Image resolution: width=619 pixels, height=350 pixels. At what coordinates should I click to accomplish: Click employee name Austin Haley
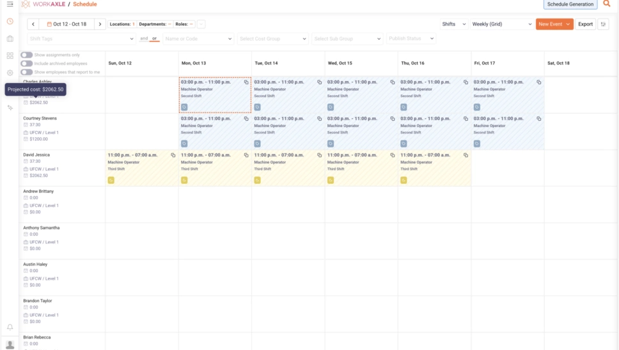pyautogui.click(x=35, y=264)
